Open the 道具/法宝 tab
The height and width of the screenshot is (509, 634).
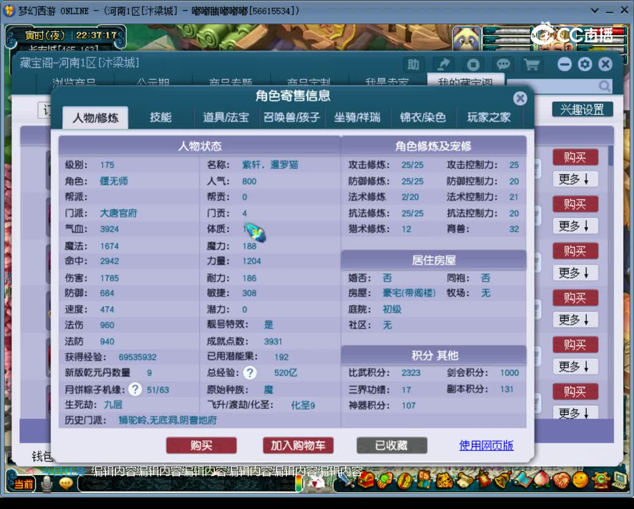[226, 117]
